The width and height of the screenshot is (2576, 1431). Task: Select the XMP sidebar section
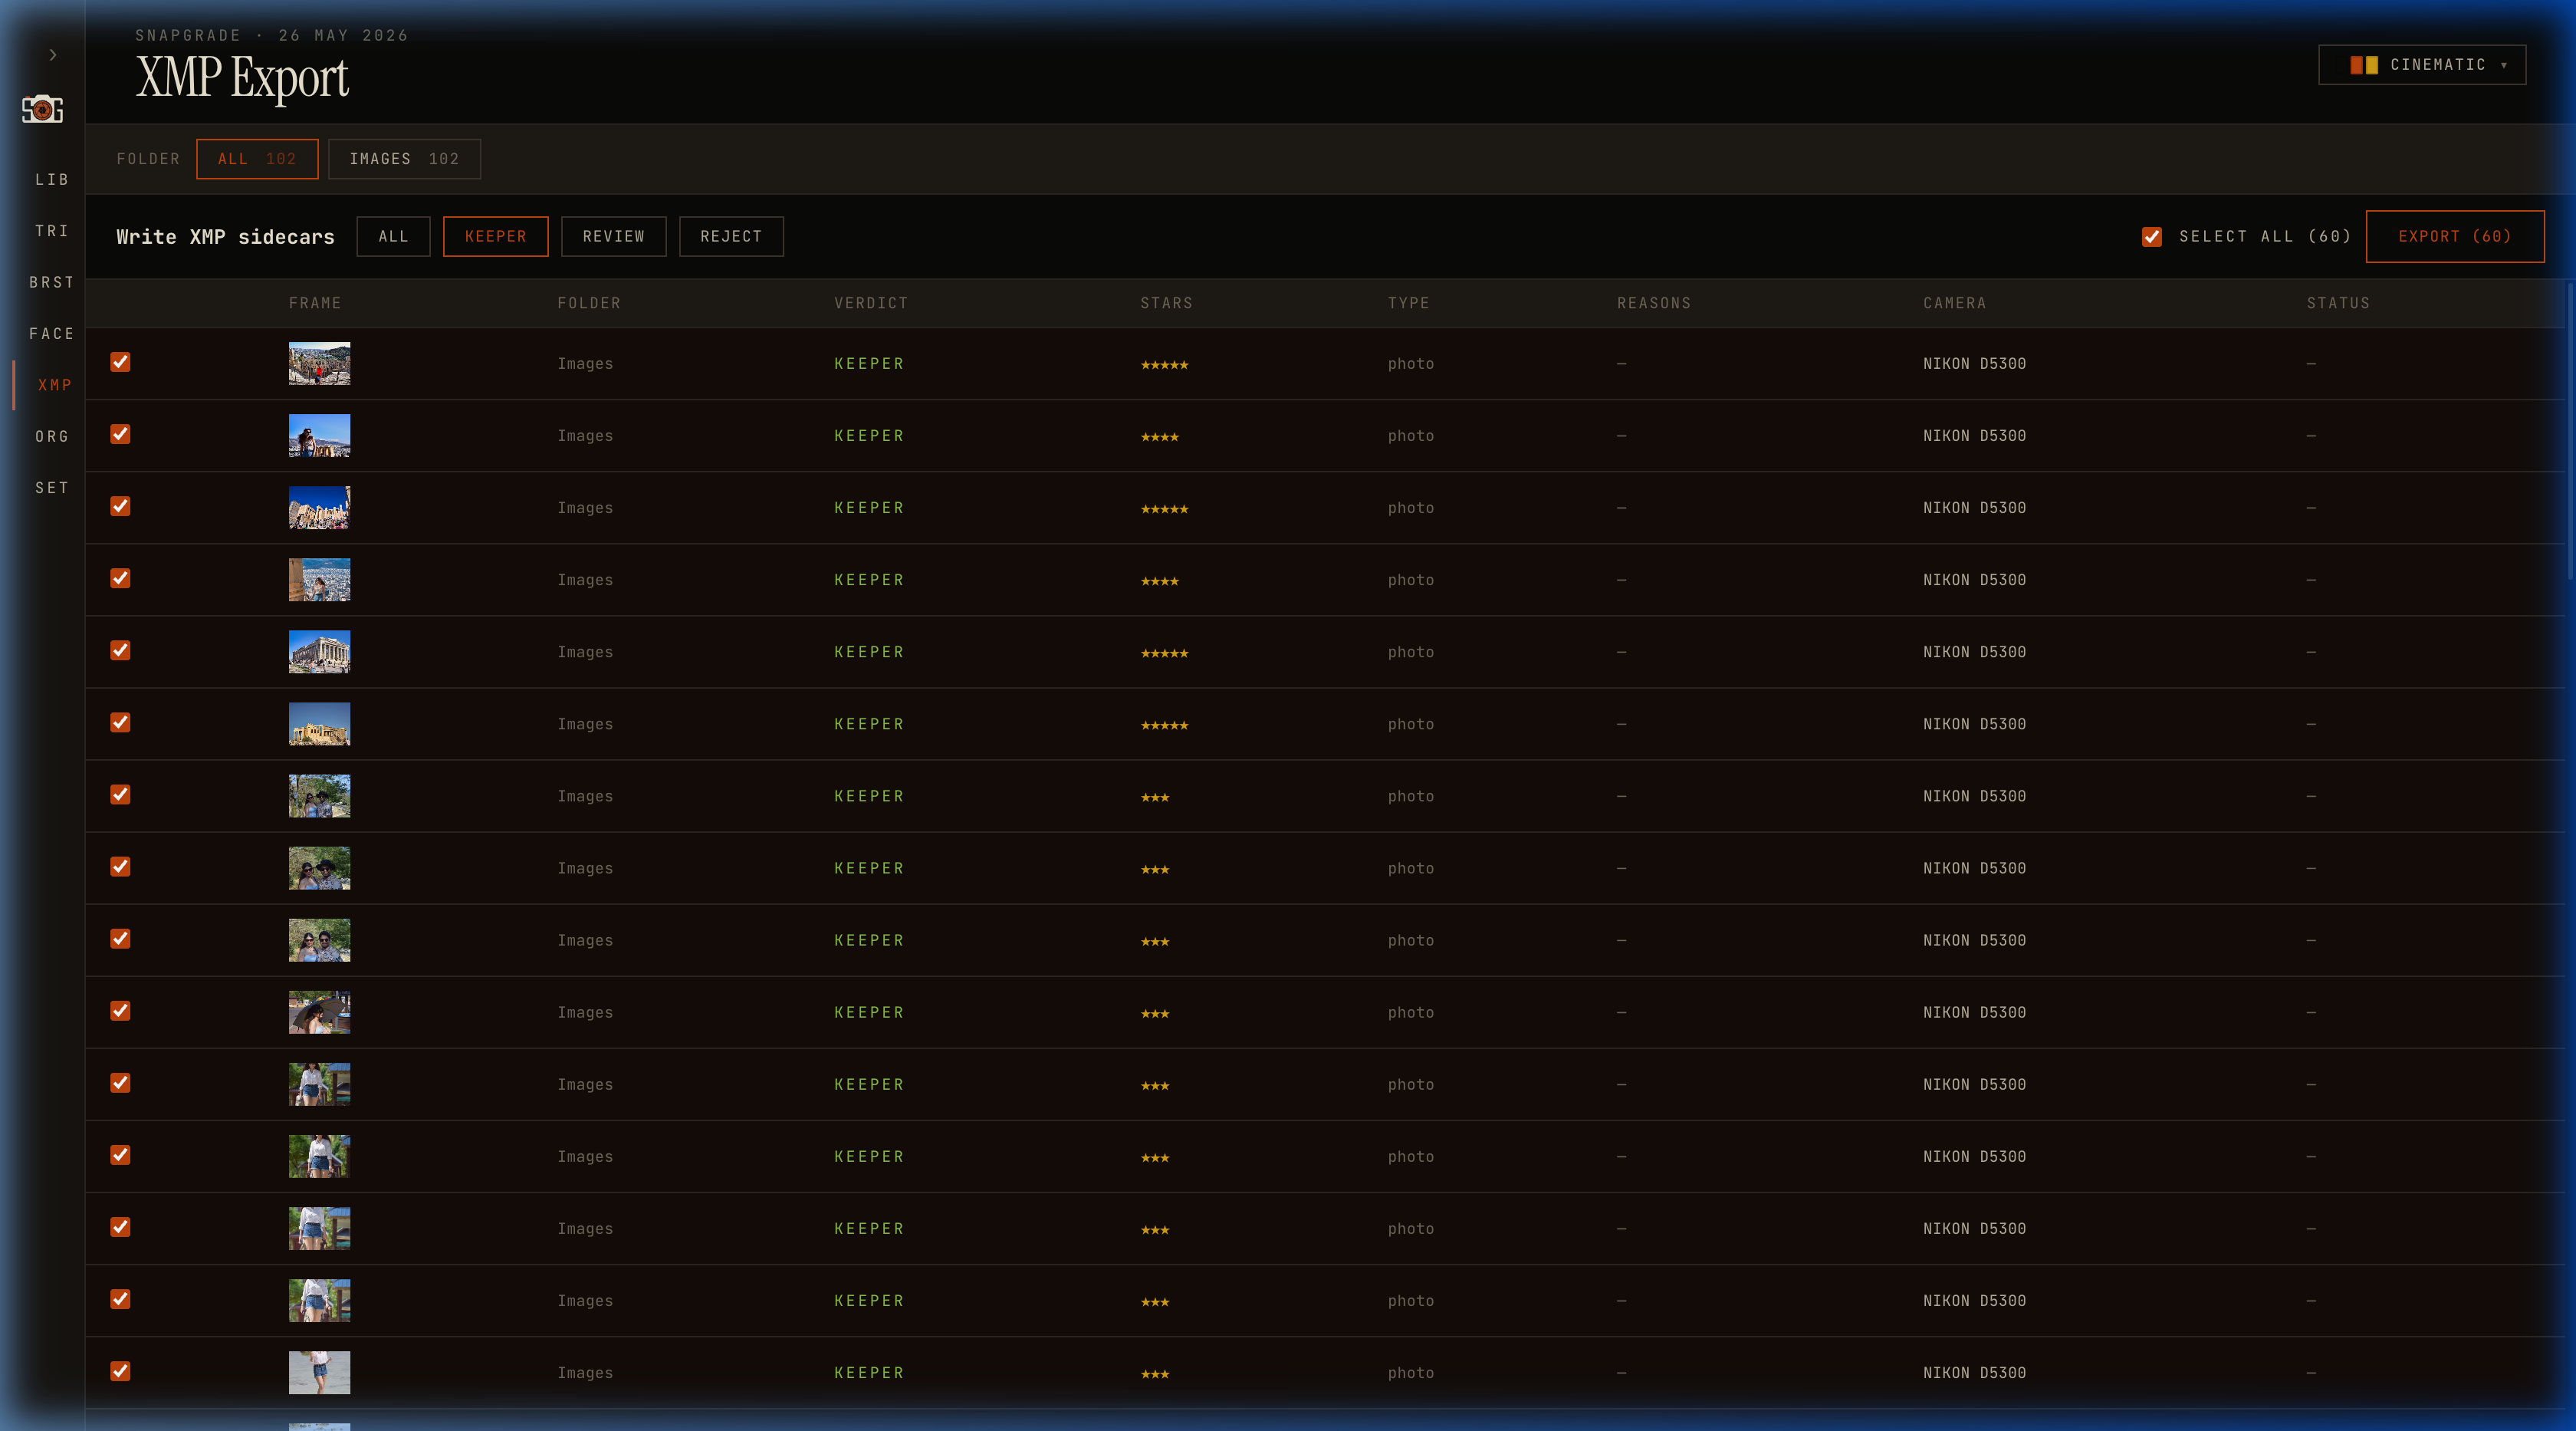tap(54, 385)
